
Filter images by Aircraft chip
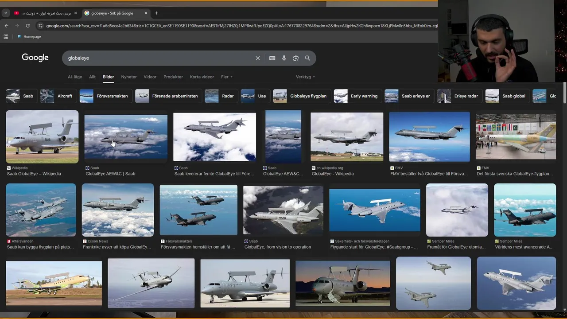click(58, 96)
